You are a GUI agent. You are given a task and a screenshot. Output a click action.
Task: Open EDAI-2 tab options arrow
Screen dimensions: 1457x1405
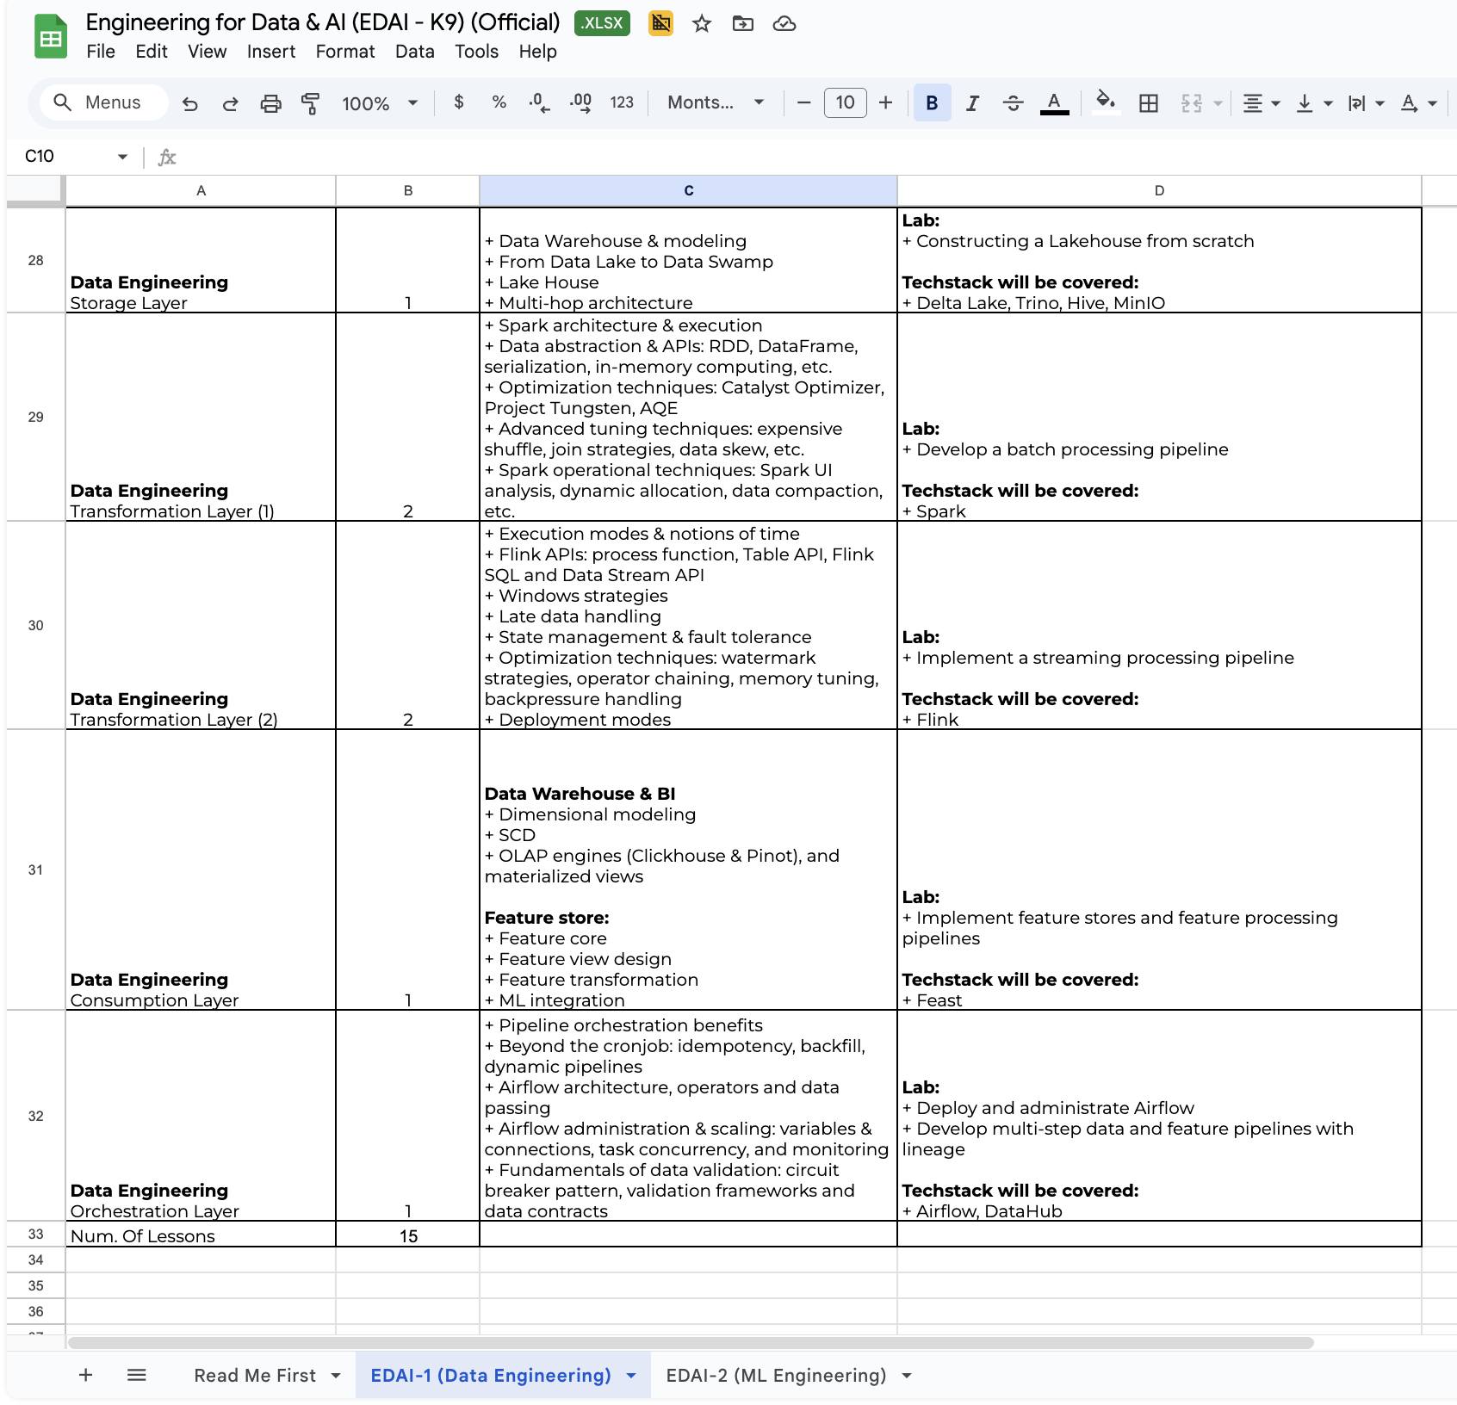tap(907, 1376)
